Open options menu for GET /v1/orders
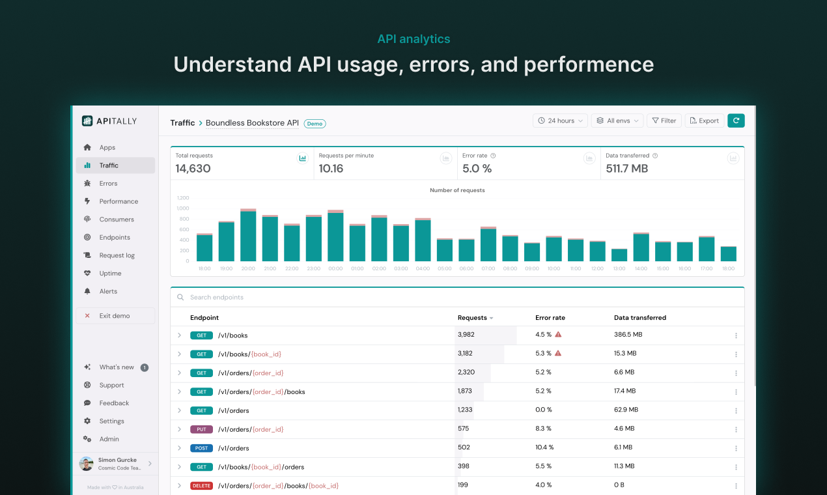The height and width of the screenshot is (495, 827). (736, 411)
